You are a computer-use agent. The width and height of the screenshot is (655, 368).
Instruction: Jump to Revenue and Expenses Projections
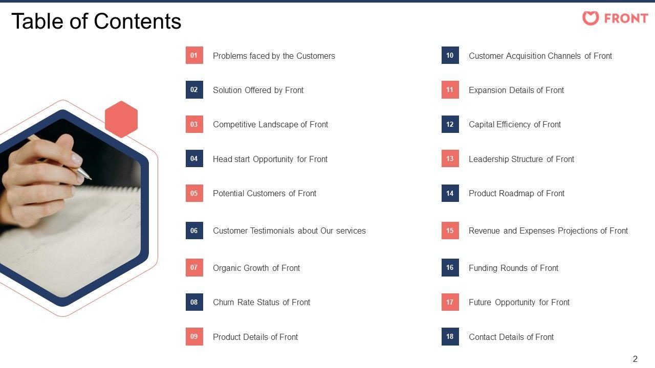(548, 231)
